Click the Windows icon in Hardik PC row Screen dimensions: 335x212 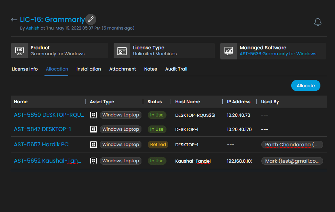pos(93,145)
